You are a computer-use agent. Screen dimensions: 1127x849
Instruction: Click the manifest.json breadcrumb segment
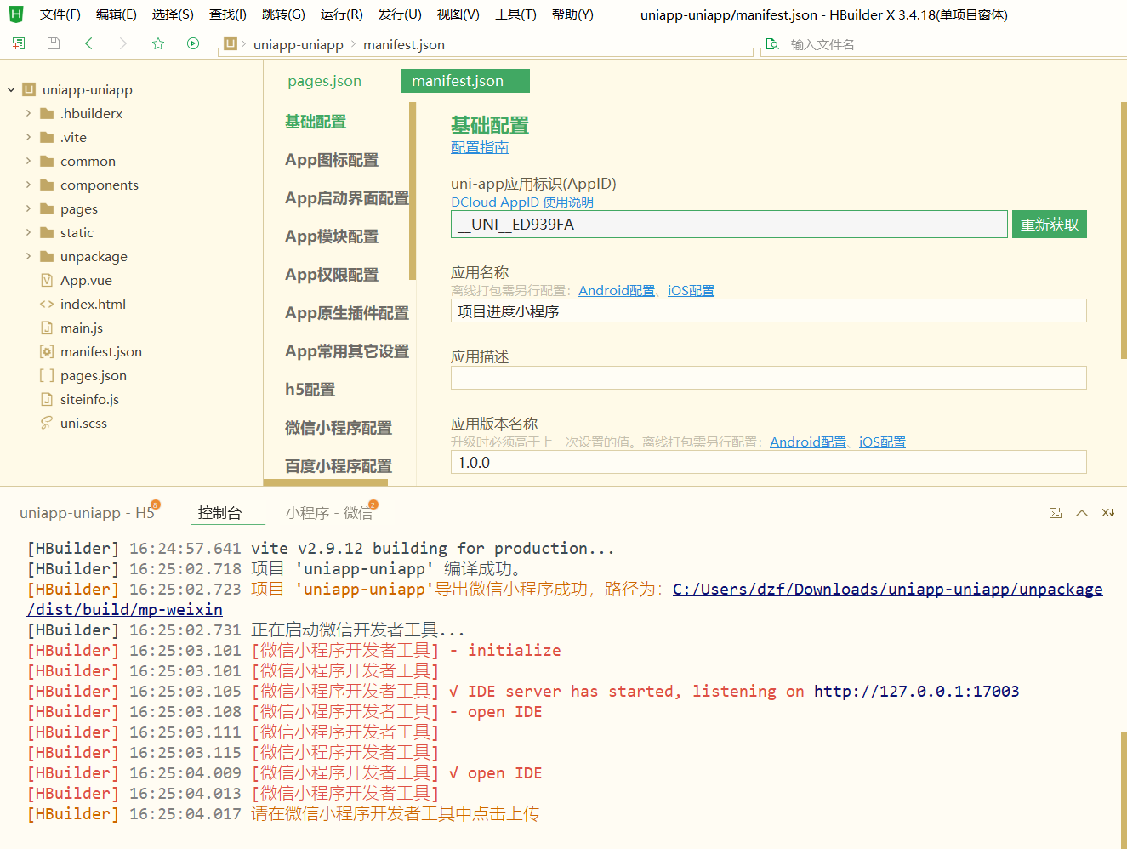(x=404, y=44)
